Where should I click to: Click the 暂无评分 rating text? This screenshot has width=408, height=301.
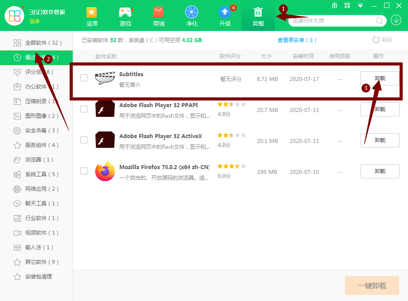pyautogui.click(x=231, y=79)
